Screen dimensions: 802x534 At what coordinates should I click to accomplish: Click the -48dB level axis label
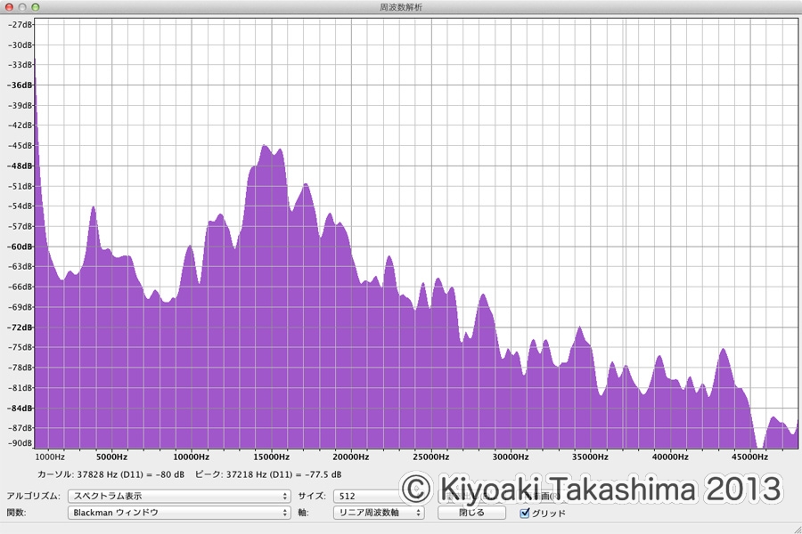pyautogui.click(x=20, y=166)
